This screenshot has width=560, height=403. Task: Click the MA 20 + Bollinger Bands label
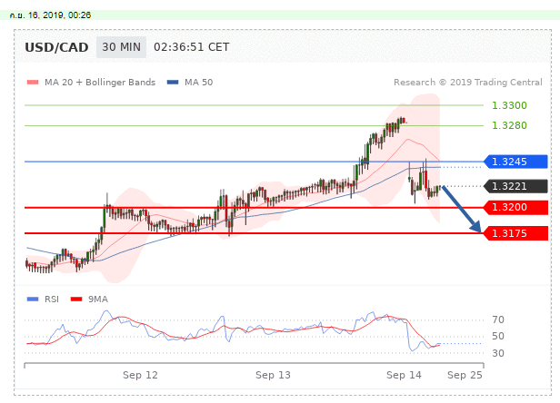[100, 83]
